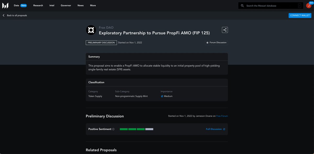Click the positive sentiment progress bar
The image size is (314, 154).
point(137,129)
